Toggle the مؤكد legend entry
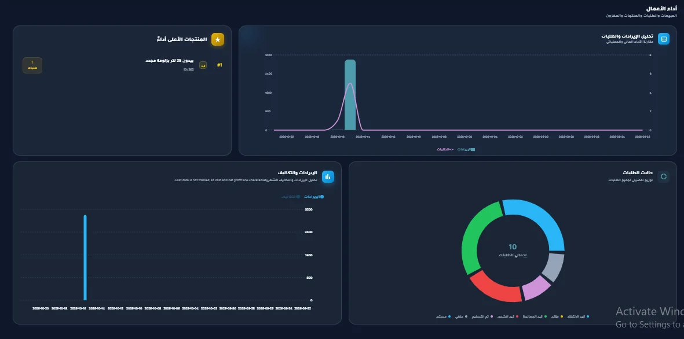The image size is (684, 339). pos(557,316)
